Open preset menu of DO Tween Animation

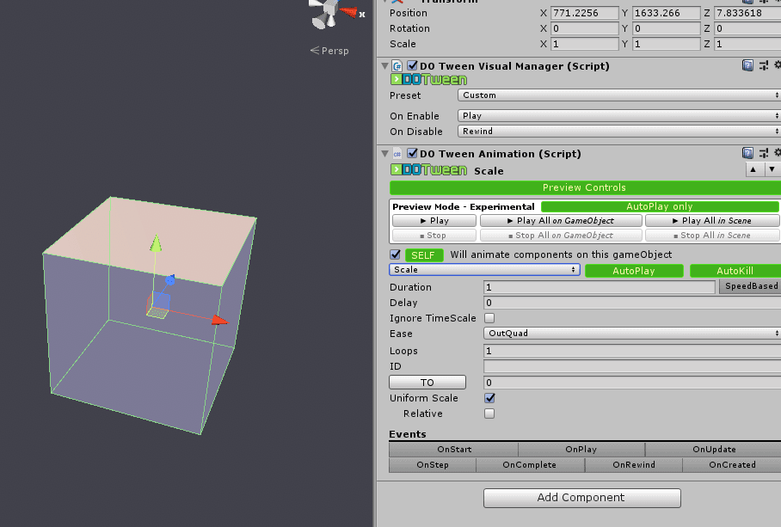tap(763, 153)
